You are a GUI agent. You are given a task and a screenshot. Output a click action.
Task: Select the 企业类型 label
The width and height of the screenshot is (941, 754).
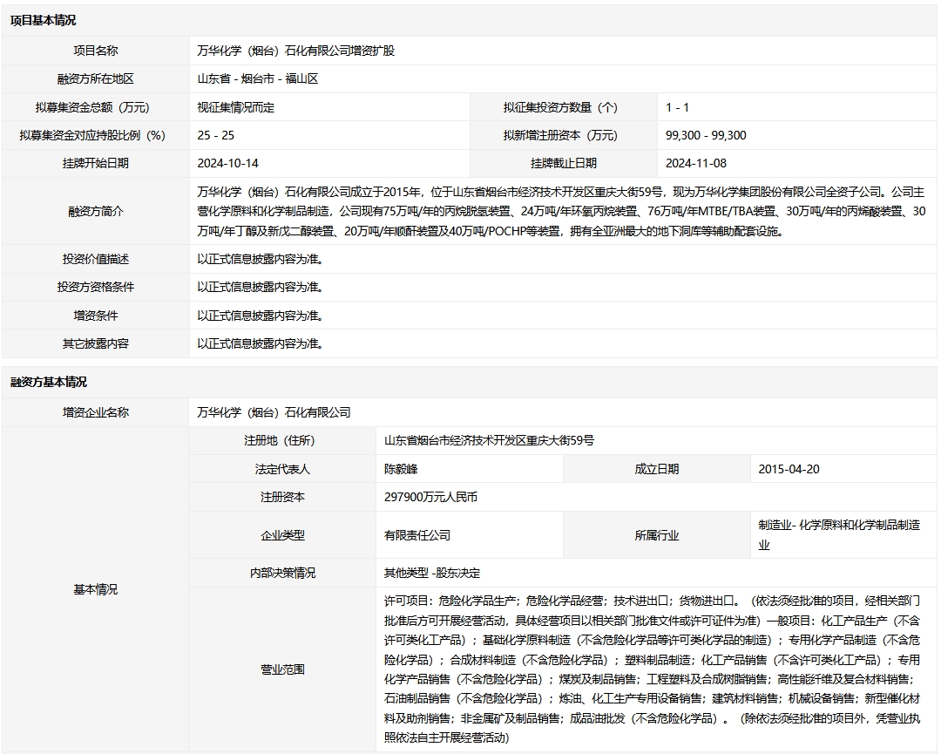click(282, 535)
